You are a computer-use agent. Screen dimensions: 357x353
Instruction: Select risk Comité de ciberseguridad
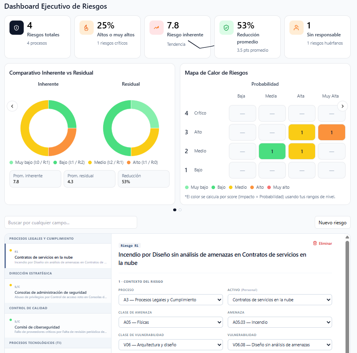click(58, 325)
